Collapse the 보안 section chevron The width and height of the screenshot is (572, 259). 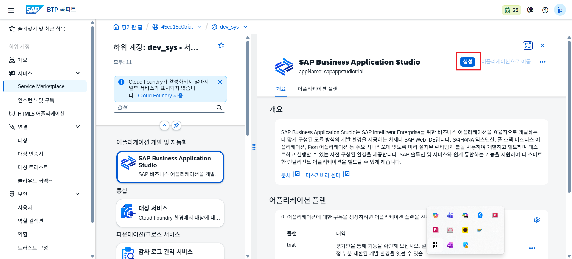coord(78,194)
